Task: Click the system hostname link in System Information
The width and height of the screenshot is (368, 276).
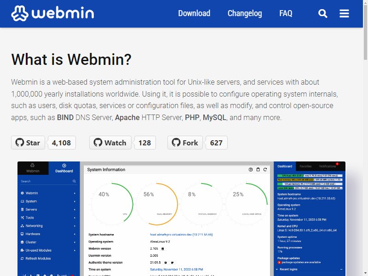Action: (x=181, y=235)
